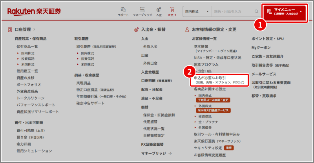Open パフォーマンスレポート
The width and height of the screenshot is (314, 163).
(x=36, y=105)
